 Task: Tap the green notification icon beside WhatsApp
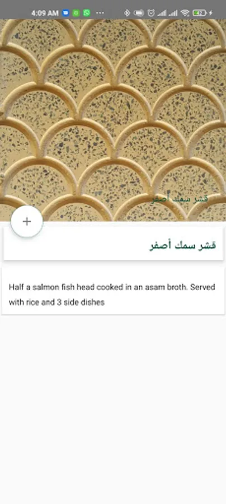pos(76,13)
